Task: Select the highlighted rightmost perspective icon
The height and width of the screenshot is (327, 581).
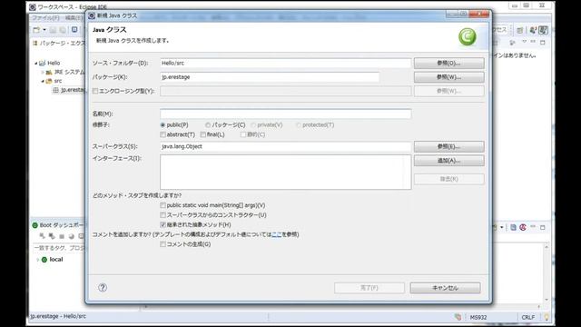Action: 543,30
